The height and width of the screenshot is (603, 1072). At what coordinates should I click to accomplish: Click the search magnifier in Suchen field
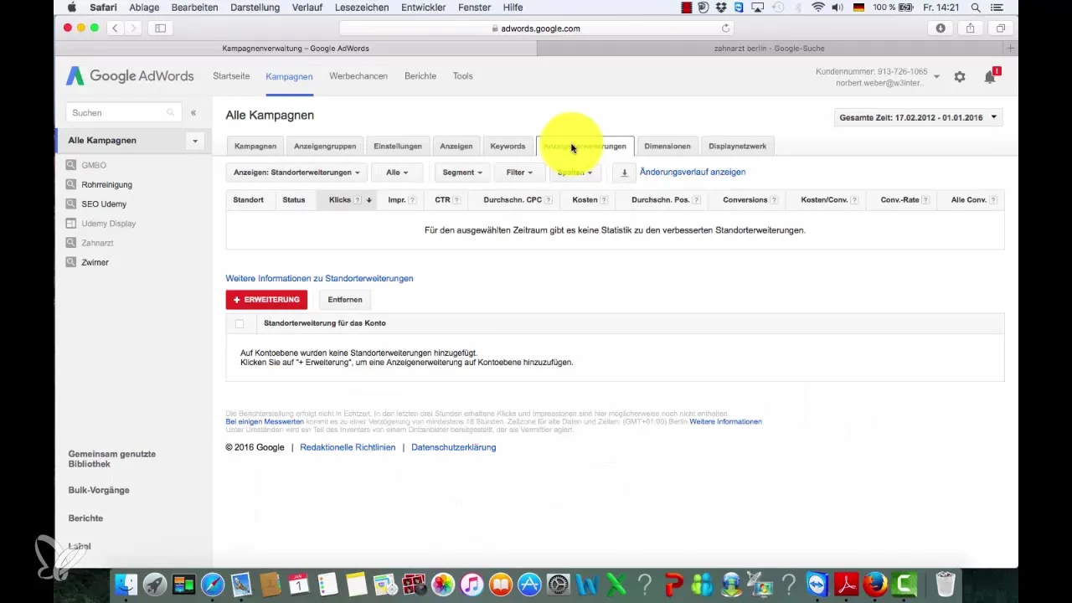(x=171, y=112)
